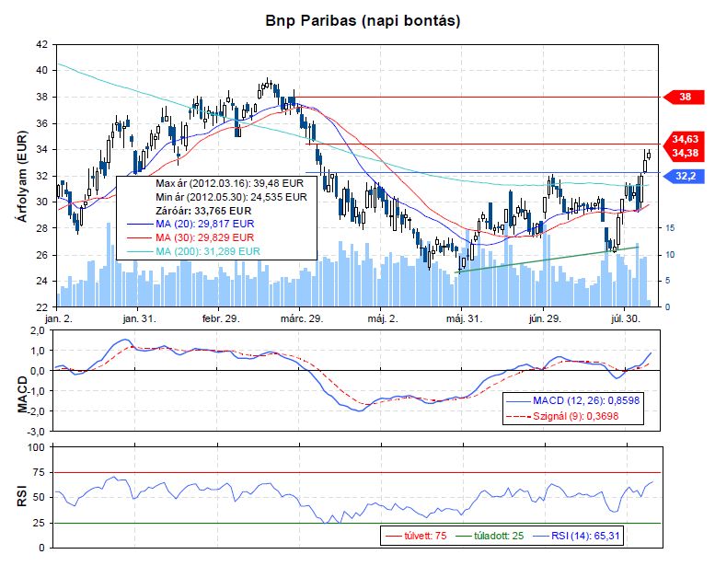
Task: Click the "MACD" panel axis title
Action: tap(22, 394)
